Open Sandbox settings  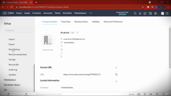pyautogui.click(x=13, y=75)
